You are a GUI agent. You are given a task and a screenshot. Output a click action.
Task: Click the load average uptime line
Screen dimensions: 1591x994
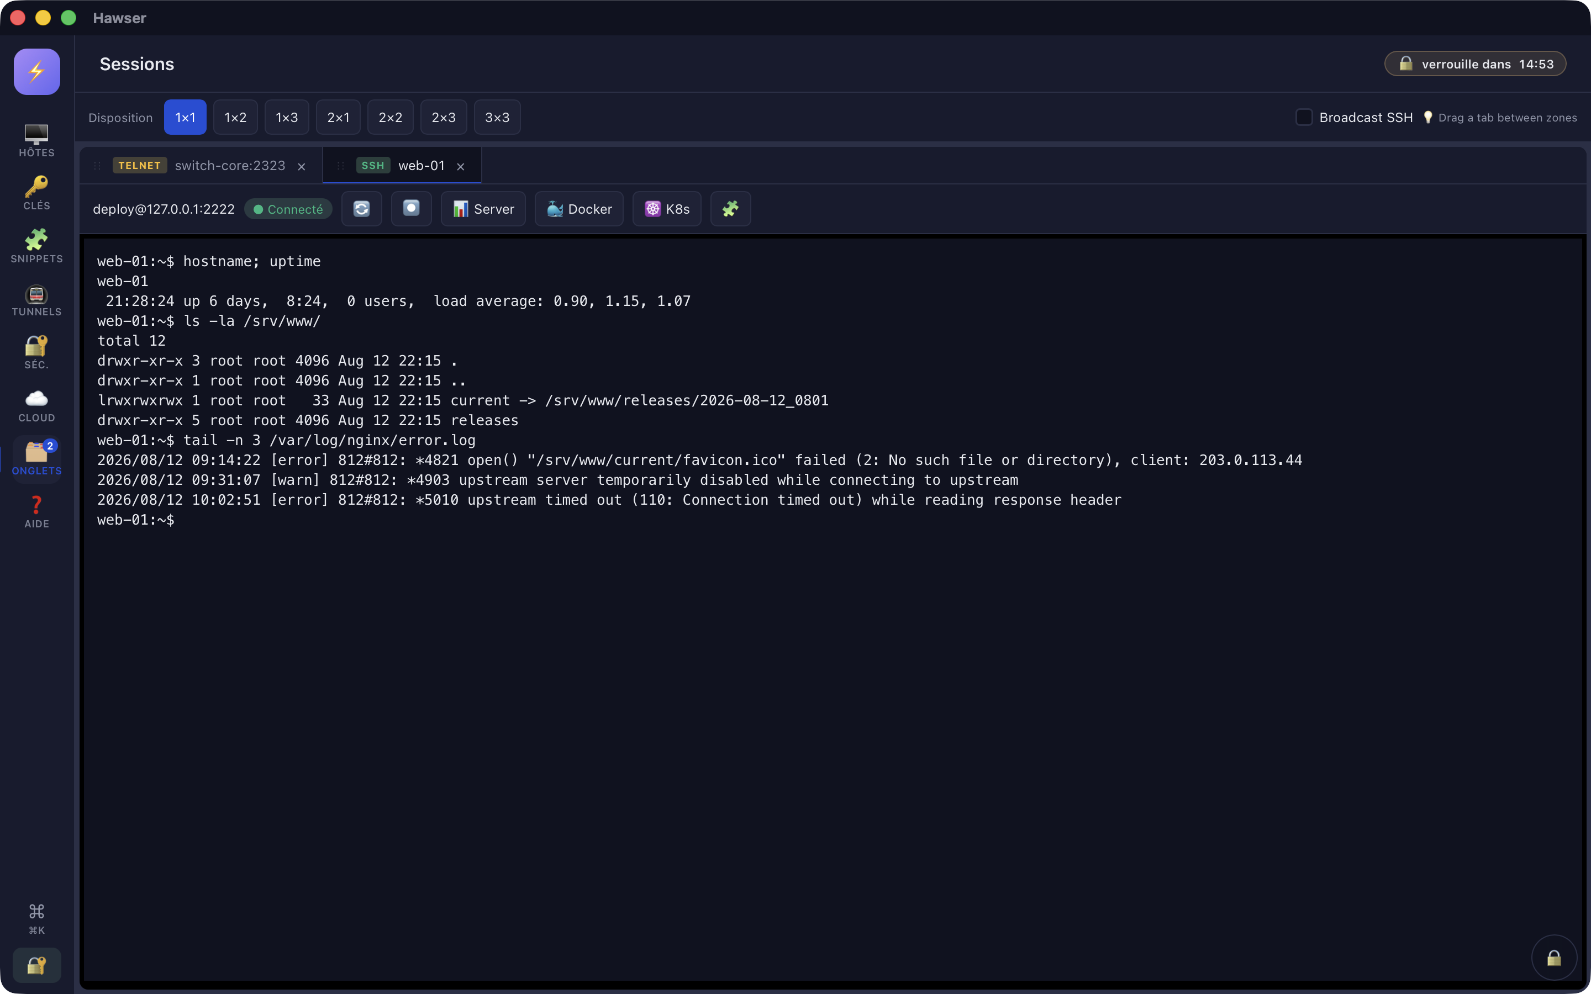click(398, 301)
